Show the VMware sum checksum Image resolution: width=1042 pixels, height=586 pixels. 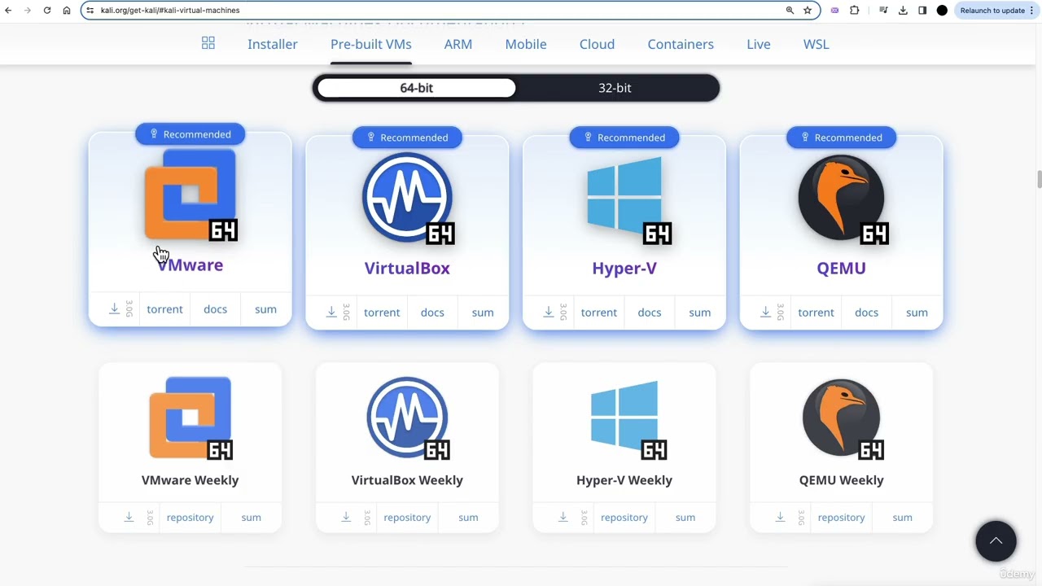(x=265, y=309)
